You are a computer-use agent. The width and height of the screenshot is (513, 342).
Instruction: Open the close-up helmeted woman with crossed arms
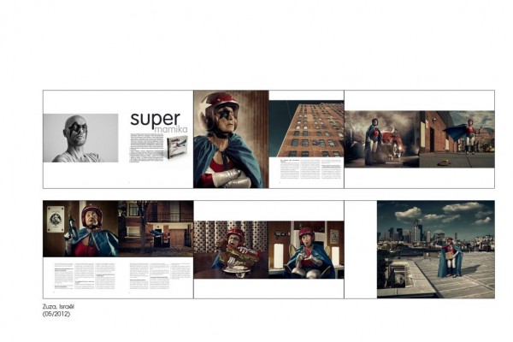tap(231, 139)
